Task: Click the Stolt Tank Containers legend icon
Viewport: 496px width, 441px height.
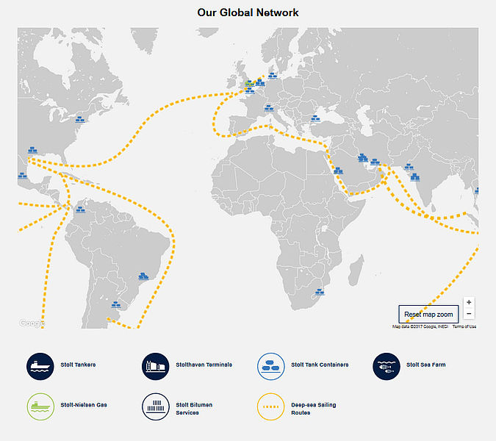Action: click(x=270, y=365)
